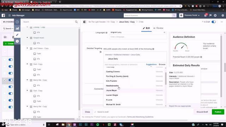Screen dimensions: 226x127
Task: Select the pencil edit icon in side rail
Action: tap(17, 35)
